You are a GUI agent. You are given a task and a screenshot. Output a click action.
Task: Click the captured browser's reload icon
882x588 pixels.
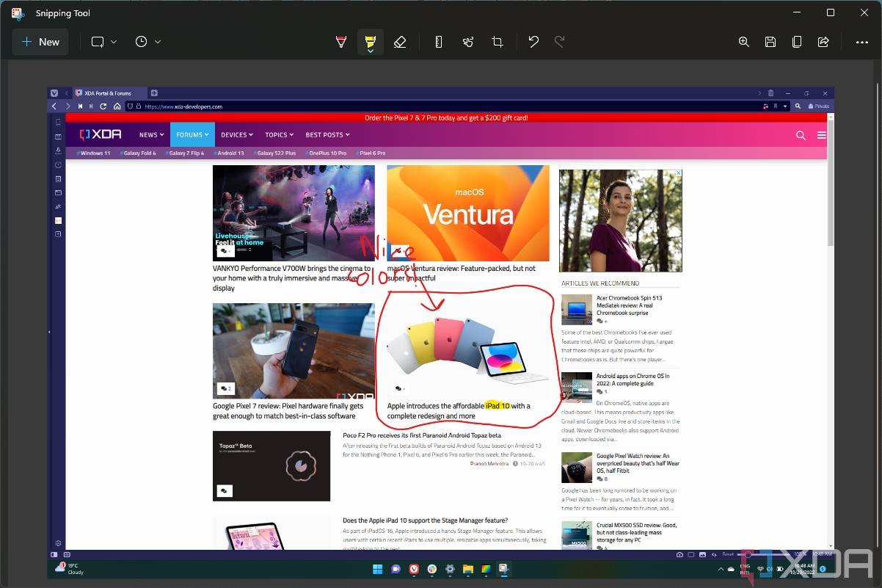pos(103,106)
